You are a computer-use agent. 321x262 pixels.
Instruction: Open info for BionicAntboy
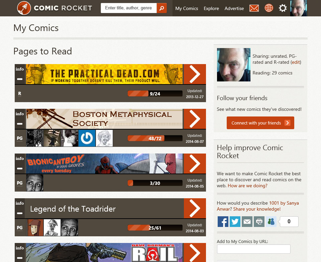(x=20, y=159)
